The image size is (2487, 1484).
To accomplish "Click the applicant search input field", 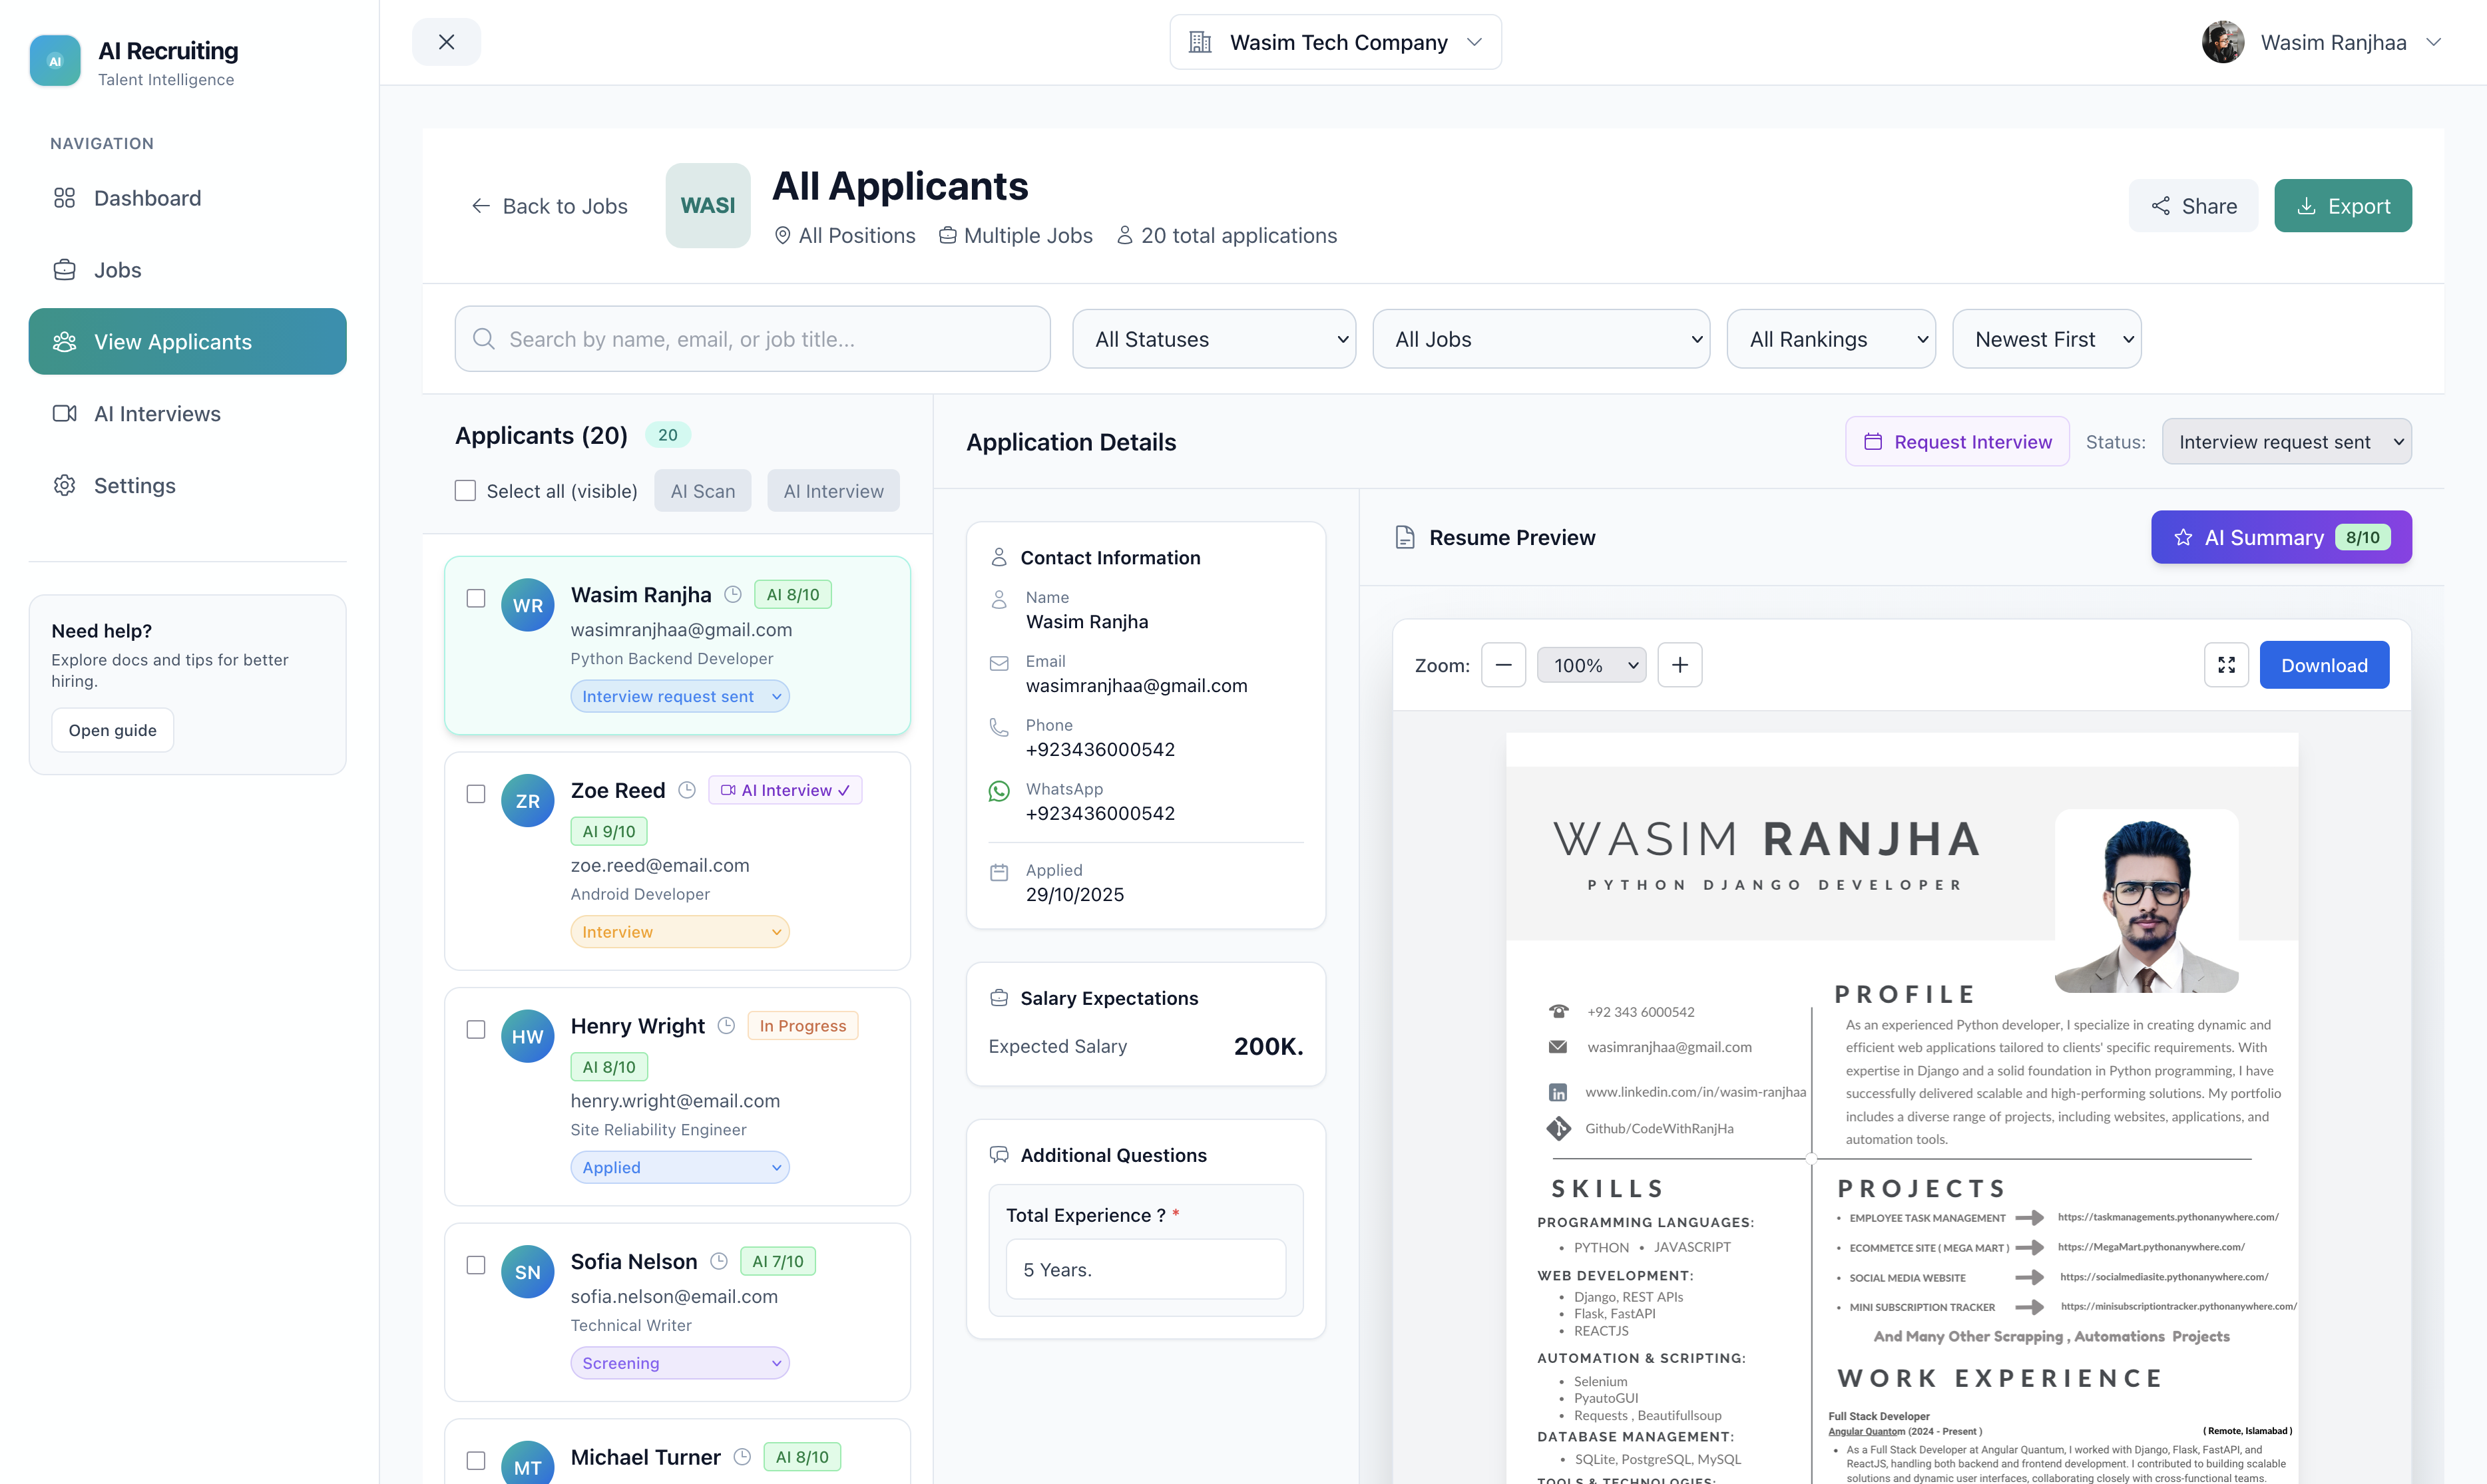I will 751,339.
